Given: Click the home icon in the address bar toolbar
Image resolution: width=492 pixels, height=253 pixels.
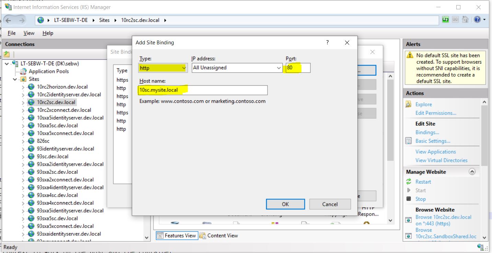Looking at the screenshot, I should coord(465,20).
